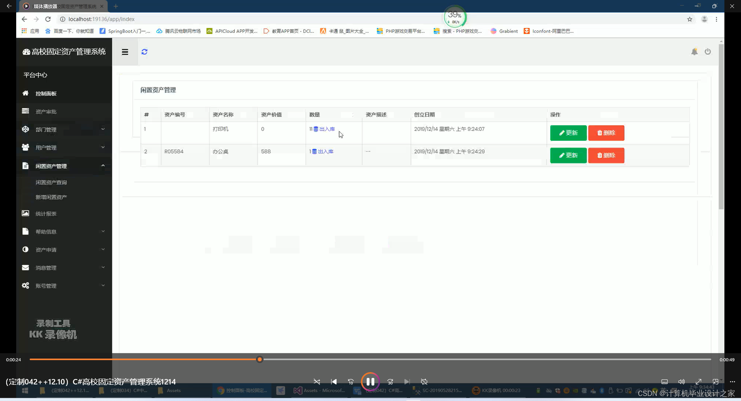Click the browser address bar URL

tap(102, 19)
